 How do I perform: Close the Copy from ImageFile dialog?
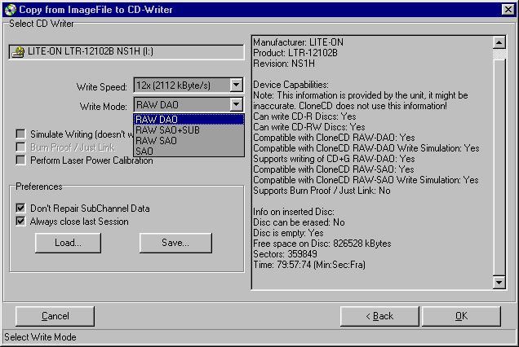pos(508,9)
